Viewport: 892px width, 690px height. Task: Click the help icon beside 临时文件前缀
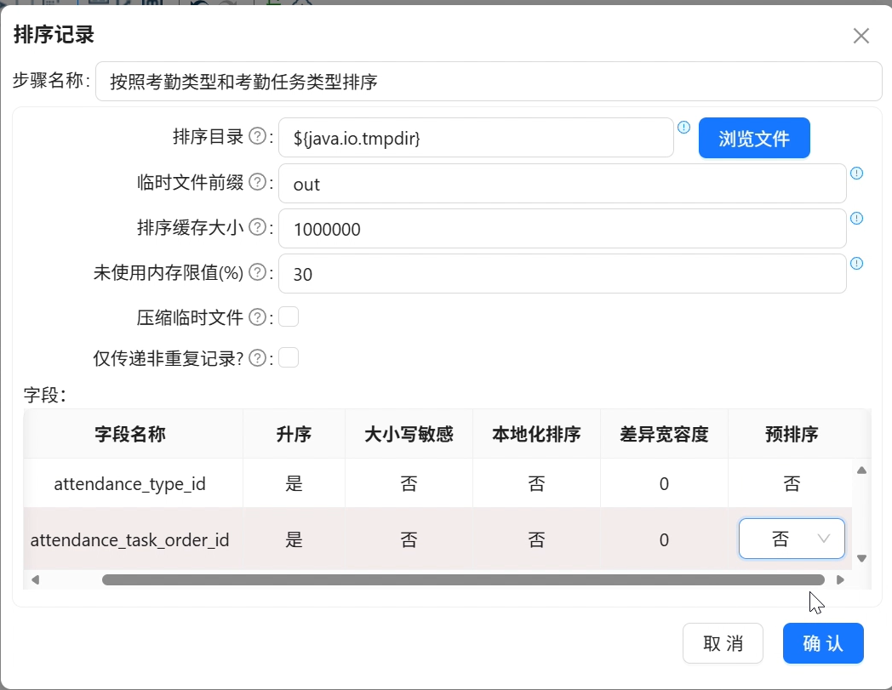[x=258, y=182]
